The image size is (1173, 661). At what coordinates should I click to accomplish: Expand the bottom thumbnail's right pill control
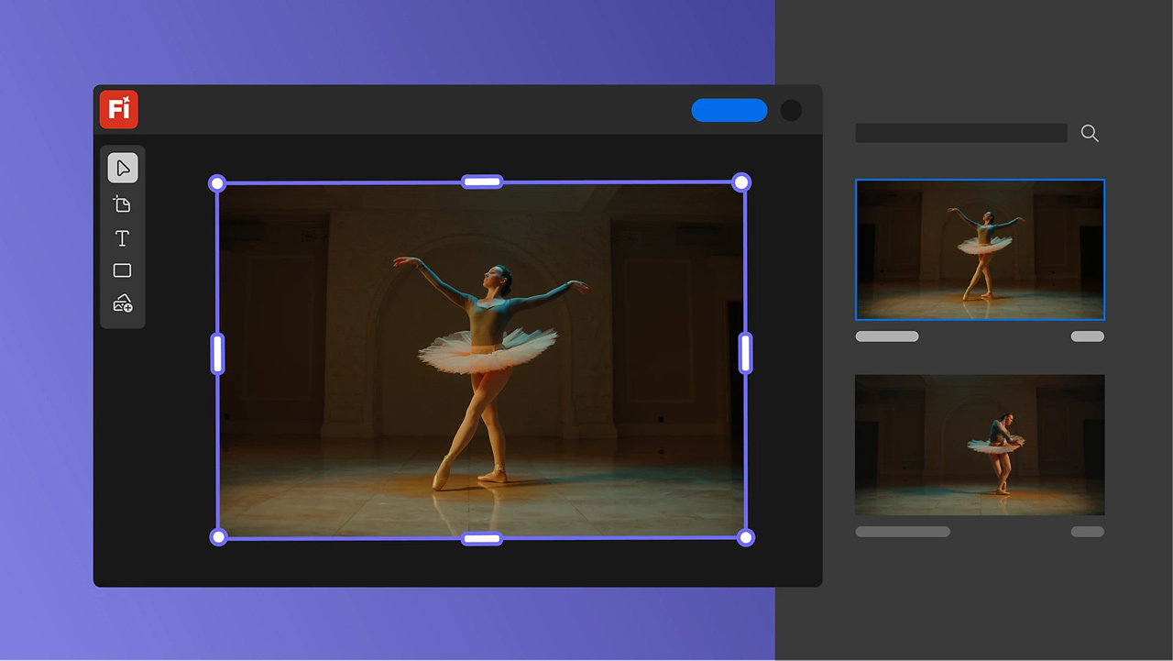(x=1087, y=531)
